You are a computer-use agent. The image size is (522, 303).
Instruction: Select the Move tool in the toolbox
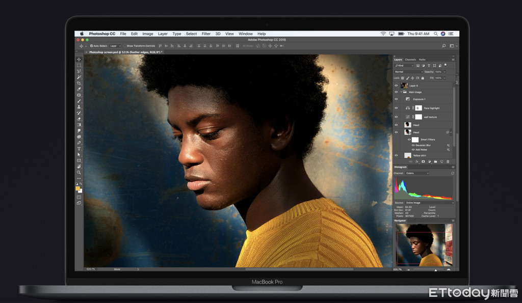point(79,59)
